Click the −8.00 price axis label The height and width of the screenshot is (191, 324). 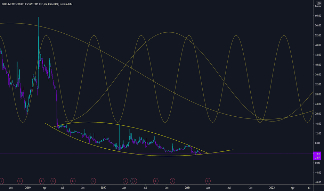[x=318, y=182]
